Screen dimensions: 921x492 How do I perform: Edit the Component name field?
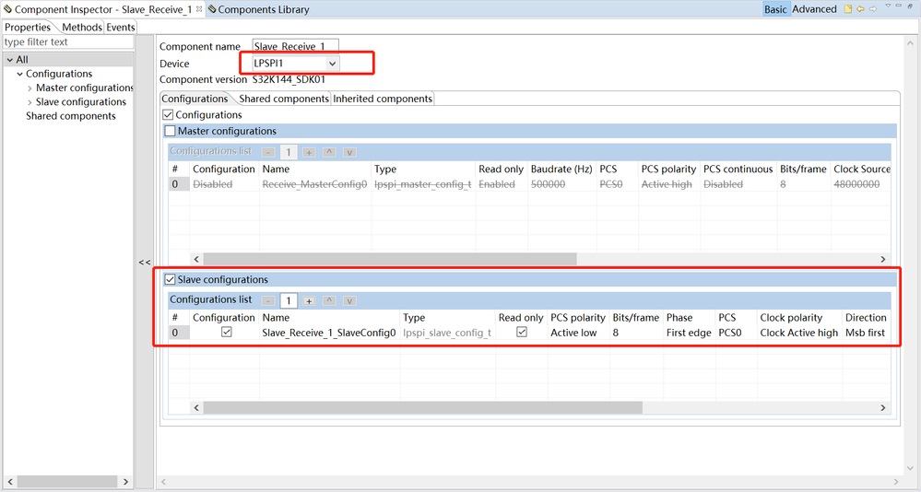pyautogui.click(x=295, y=46)
